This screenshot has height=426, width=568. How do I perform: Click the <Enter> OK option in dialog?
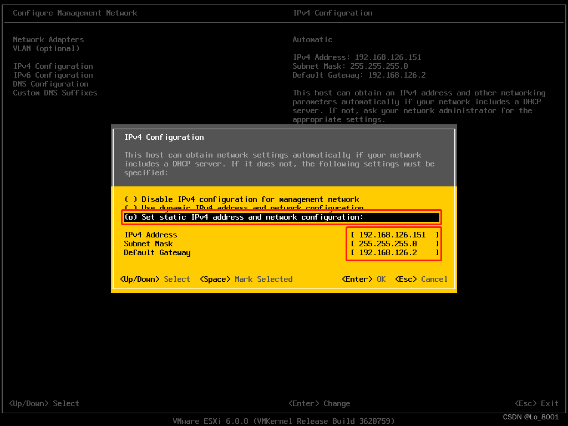coord(364,280)
